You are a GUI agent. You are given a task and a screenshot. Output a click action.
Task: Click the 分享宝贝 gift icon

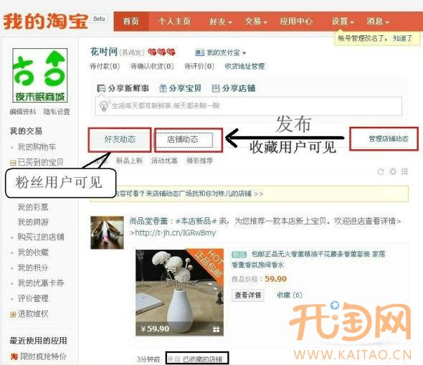click(x=163, y=88)
